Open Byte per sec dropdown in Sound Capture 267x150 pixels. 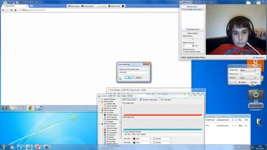pyautogui.click(x=248, y=74)
